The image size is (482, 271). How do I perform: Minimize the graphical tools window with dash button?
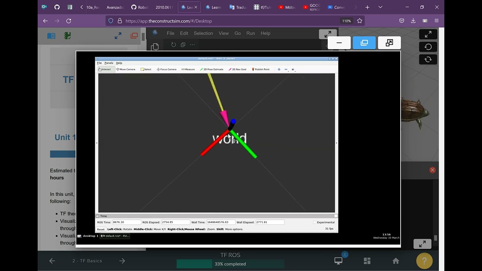coord(339,43)
